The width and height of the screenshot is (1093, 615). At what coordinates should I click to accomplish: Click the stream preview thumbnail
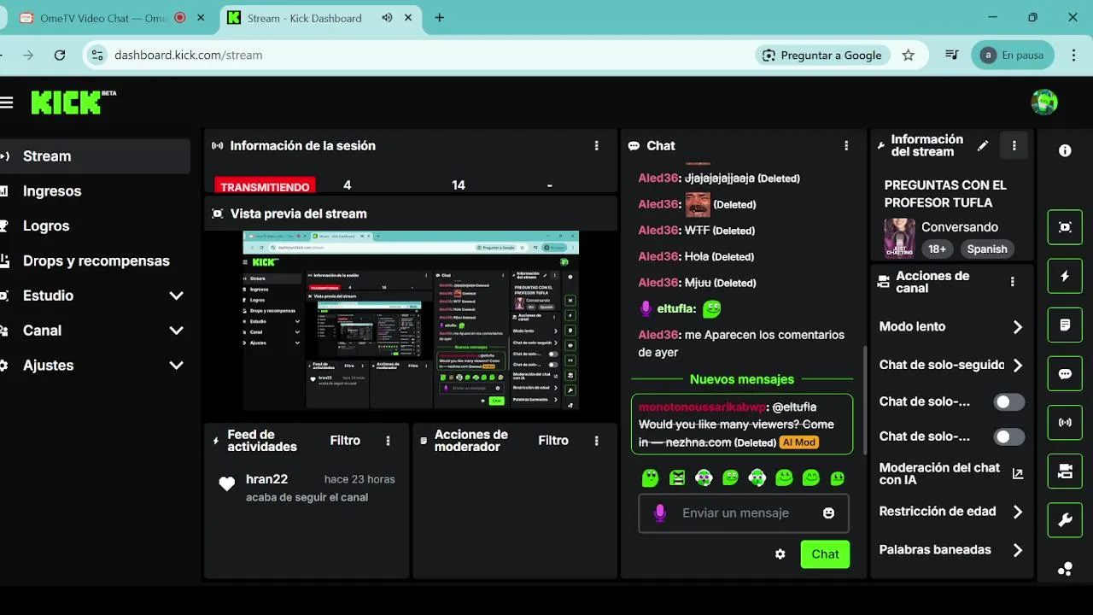pyautogui.click(x=411, y=320)
